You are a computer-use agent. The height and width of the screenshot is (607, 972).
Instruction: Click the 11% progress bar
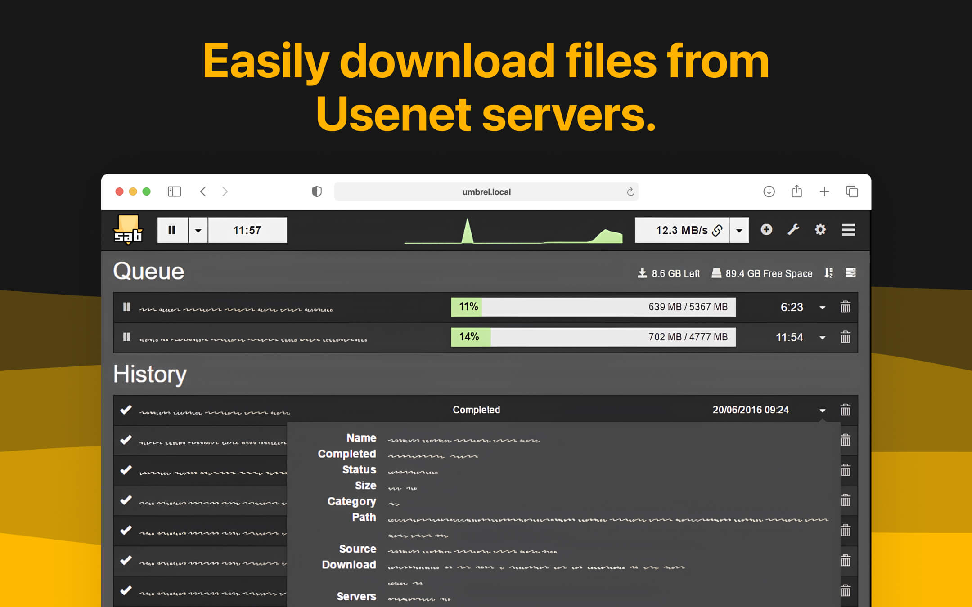tap(593, 307)
